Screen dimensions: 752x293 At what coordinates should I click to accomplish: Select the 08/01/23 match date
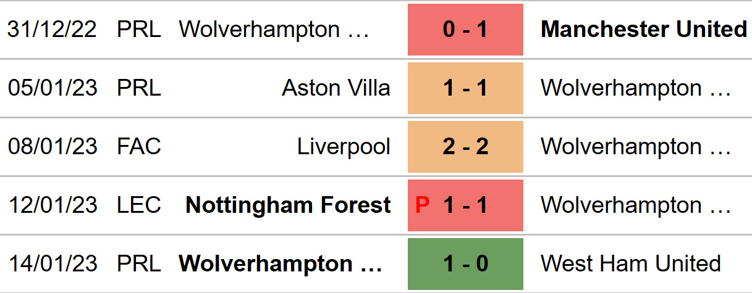(x=53, y=147)
